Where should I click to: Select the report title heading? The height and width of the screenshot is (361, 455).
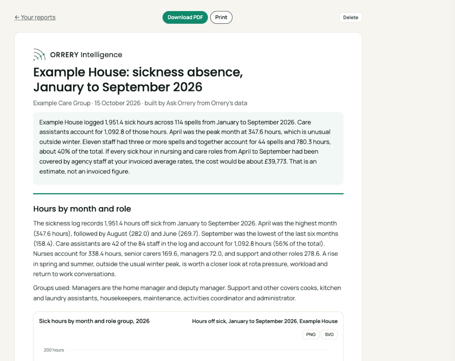(x=138, y=80)
